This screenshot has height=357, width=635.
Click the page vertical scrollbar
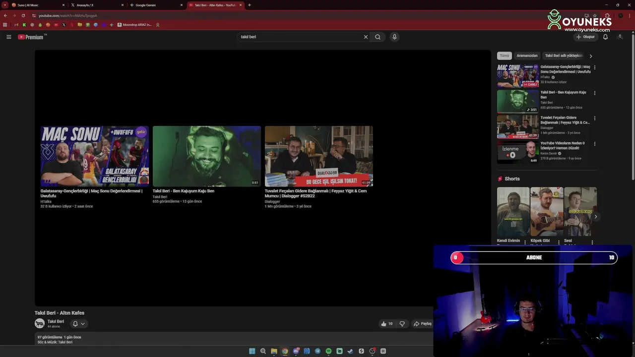633,106
